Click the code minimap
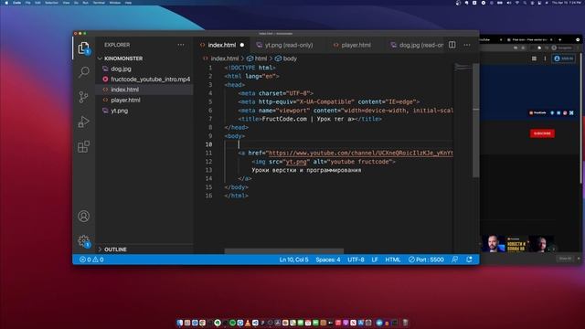The image size is (585, 329). (463, 67)
